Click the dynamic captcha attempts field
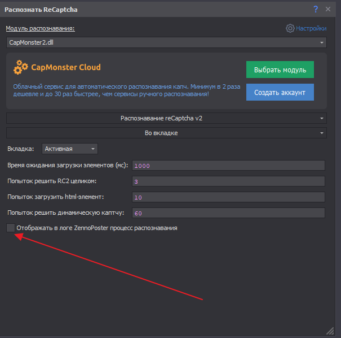Image resolution: width=341 pixels, height=338 pixels. click(228, 213)
